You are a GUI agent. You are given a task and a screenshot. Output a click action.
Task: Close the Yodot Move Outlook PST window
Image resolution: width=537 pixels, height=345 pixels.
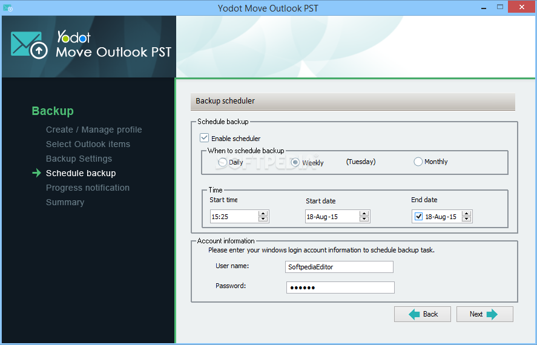(x=522, y=7)
